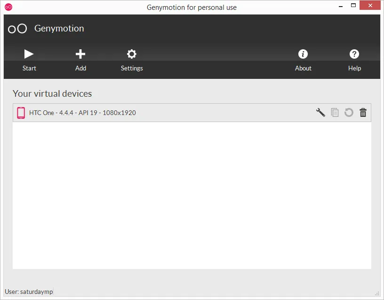Delete the HTC One device with trash icon
This screenshot has height=300, width=384.
(363, 113)
